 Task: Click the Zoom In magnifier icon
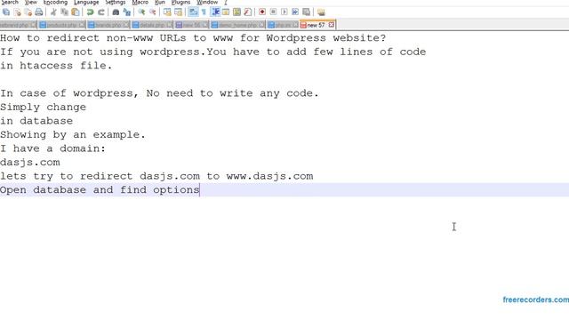point(141,12)
